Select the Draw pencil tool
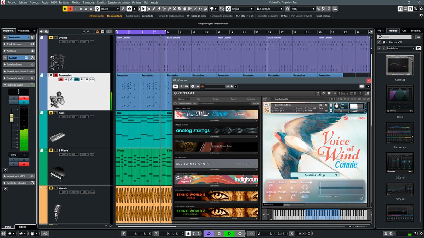Viewport: 424px width, 238px height. [154, 9]
